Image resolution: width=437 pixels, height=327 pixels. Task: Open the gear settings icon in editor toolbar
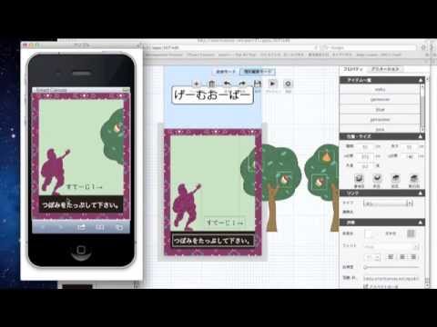288,84
